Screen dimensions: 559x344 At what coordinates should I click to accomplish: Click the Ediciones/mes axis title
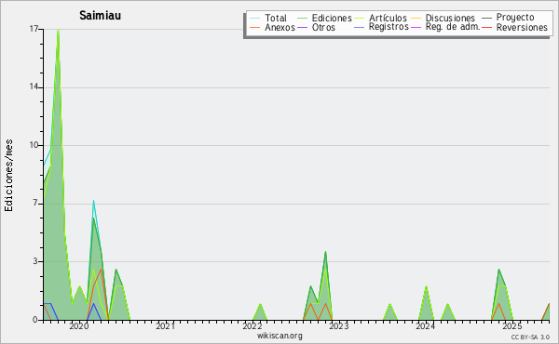tap(8, 175)
